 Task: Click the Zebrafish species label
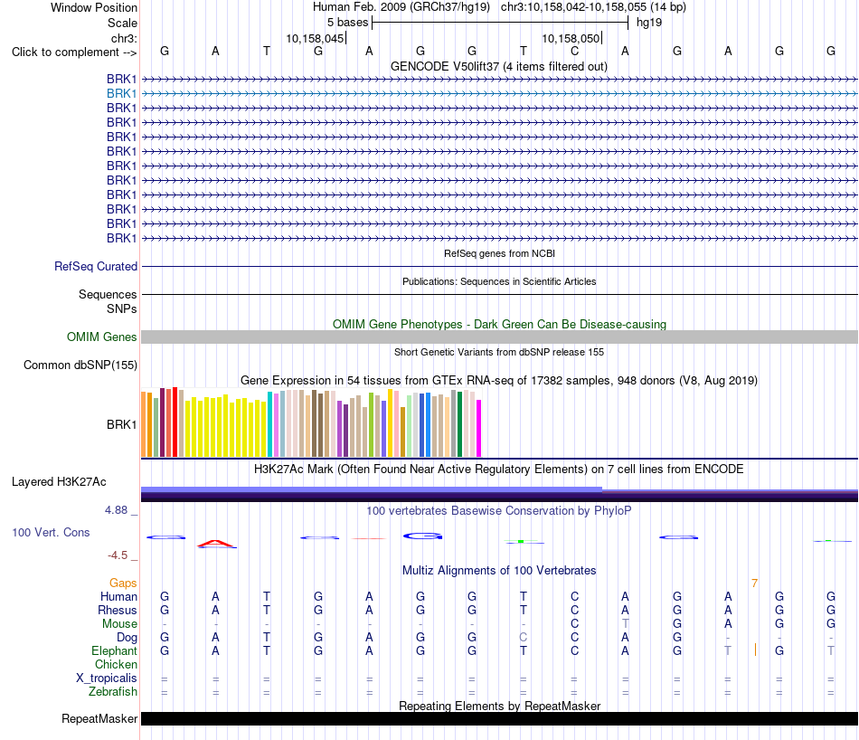113,692
